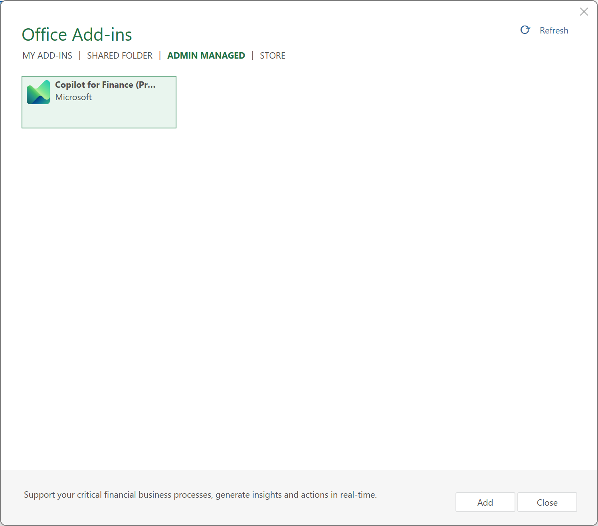Click the Add button
The width and height of the screenshot is (598, 526).
click(485, 502)
